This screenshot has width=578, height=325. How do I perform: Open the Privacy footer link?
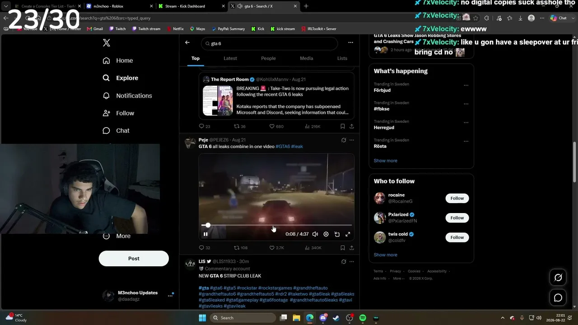pyautogui.click(x=396, y=271)
